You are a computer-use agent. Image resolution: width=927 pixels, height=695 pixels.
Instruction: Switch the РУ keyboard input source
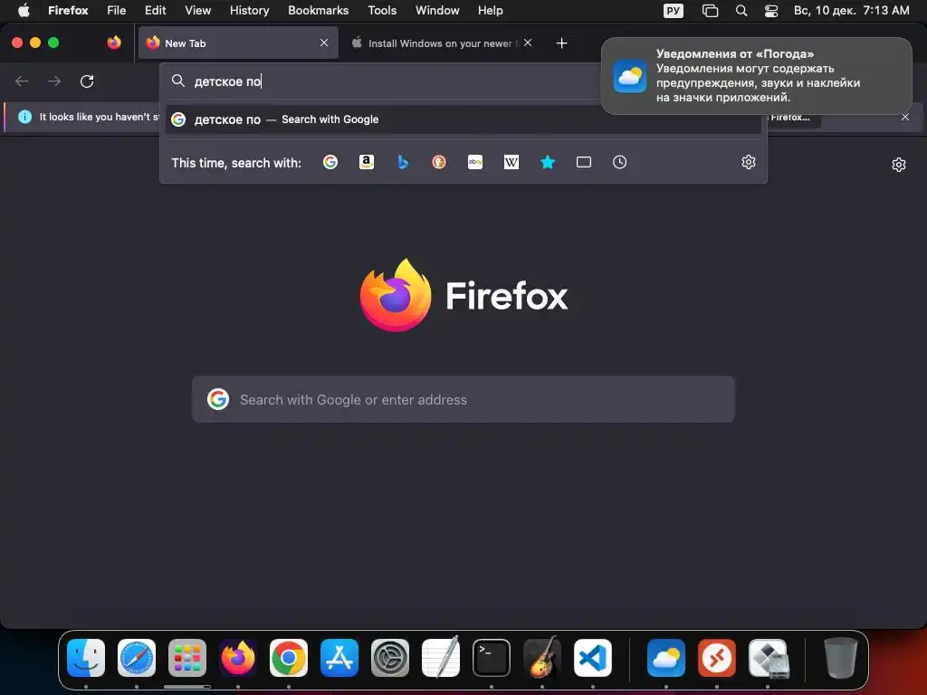[673, 11]
